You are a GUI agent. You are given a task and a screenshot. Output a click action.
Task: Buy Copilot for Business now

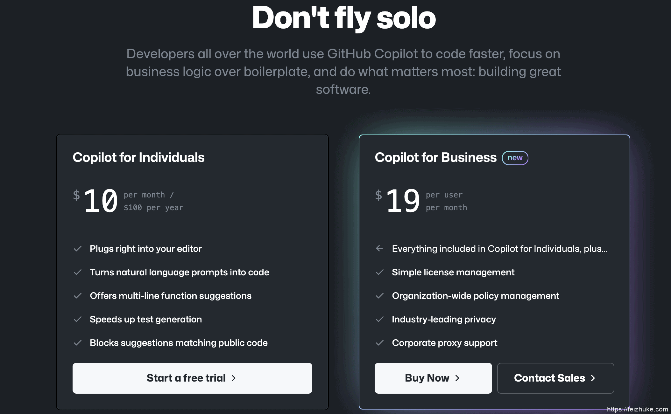(x=433, y=378)
